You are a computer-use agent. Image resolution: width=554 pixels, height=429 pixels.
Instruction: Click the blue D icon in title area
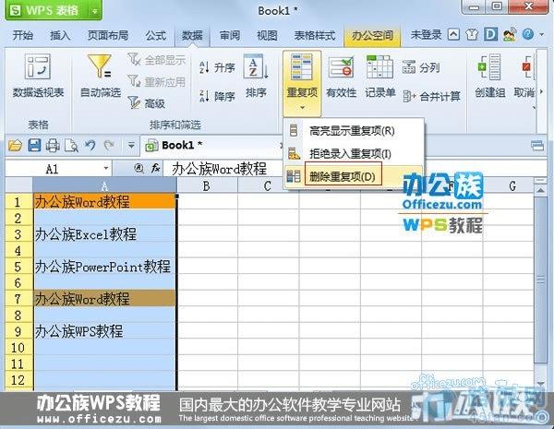(491, 35)
